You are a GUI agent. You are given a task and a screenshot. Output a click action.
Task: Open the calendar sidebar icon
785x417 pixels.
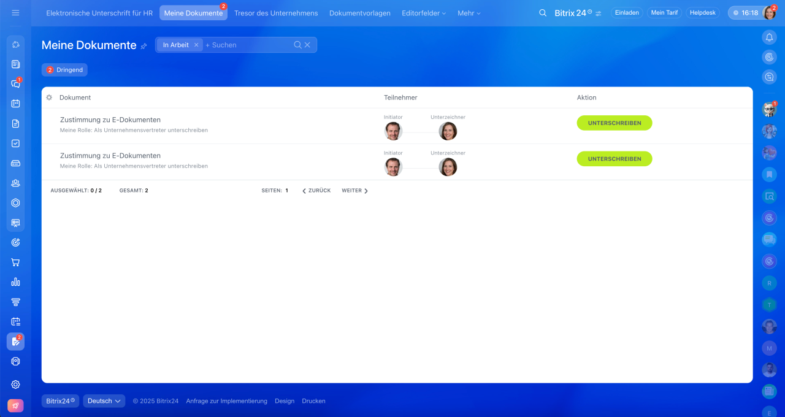tap(16, 104)
